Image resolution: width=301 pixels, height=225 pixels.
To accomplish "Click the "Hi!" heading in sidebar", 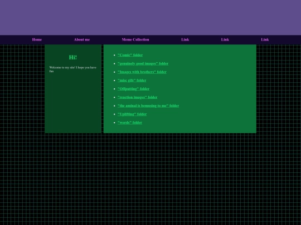I will click(73, 57).
